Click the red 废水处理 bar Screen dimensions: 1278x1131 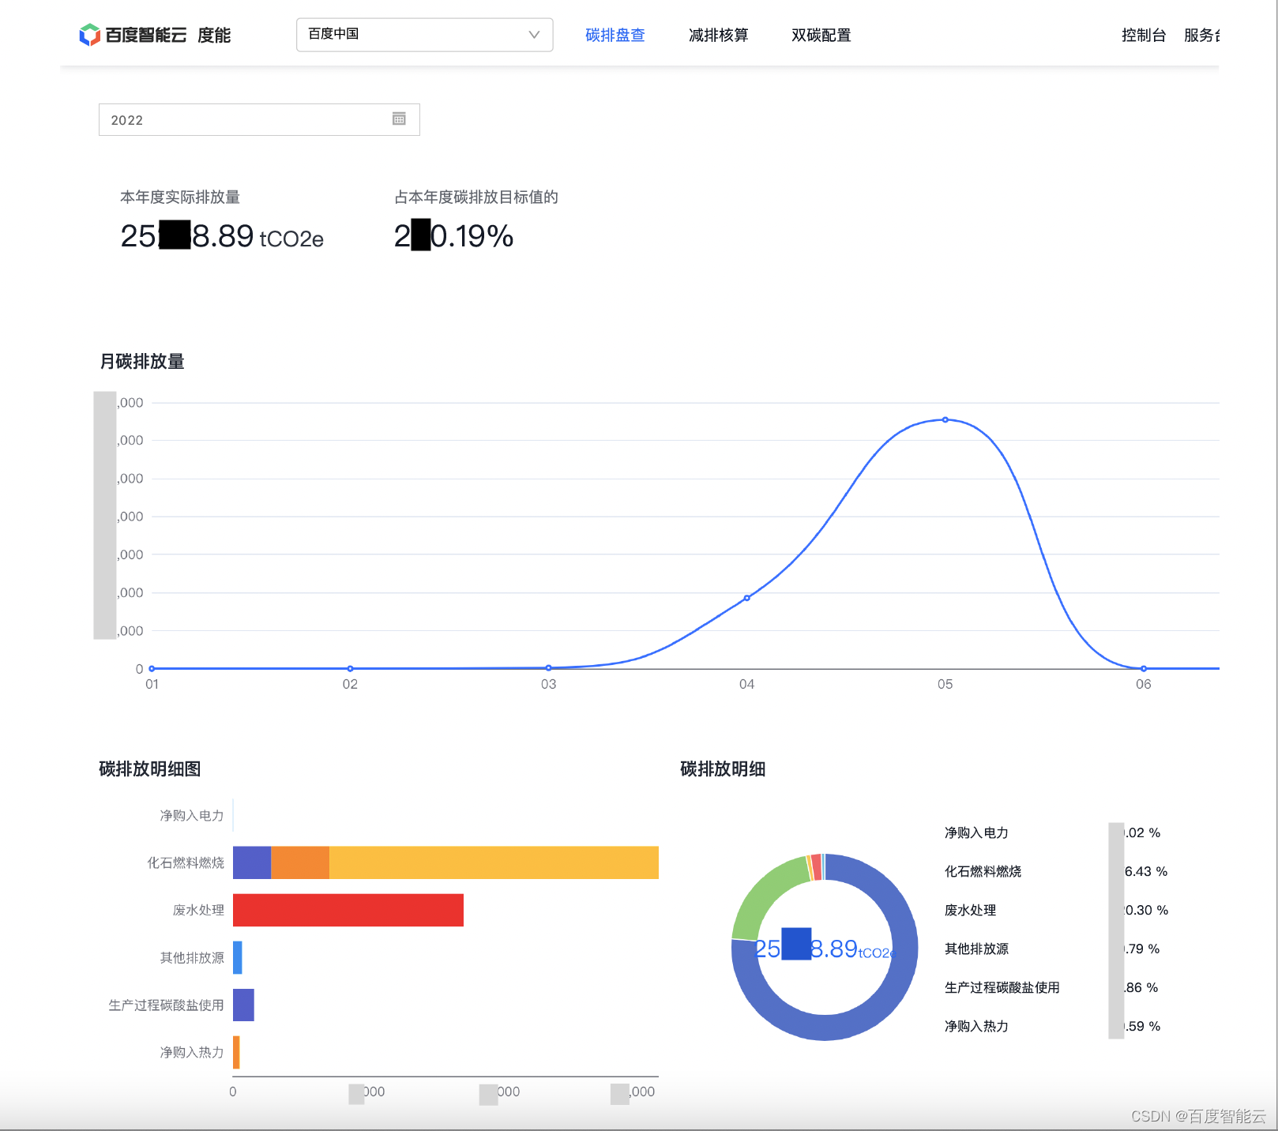348,910
